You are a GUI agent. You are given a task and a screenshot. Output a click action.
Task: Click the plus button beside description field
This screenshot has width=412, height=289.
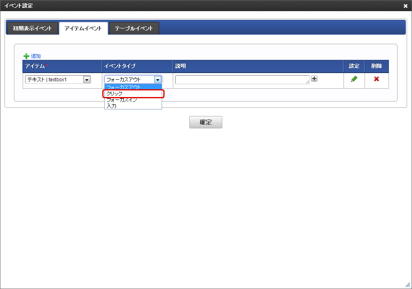coord(314,78)
